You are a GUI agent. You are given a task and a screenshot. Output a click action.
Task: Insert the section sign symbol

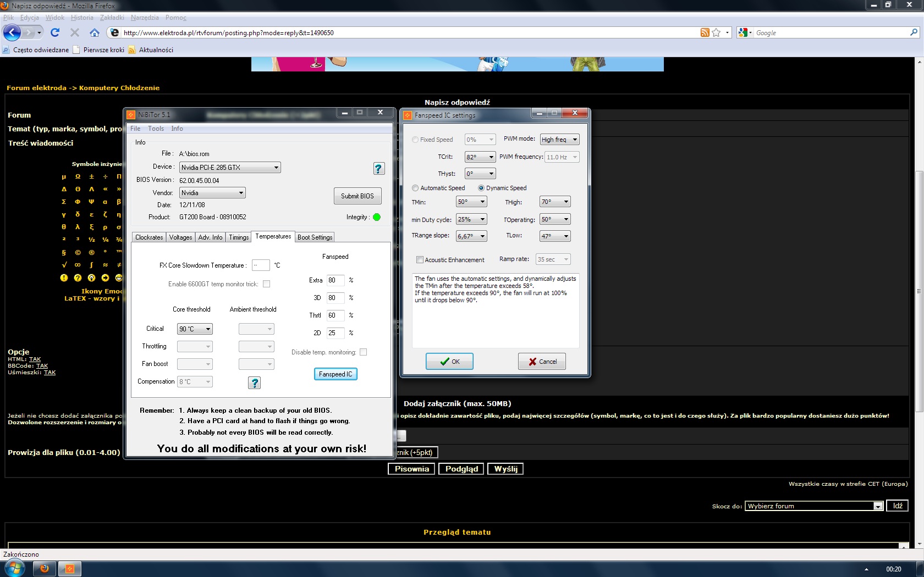[x=64, y=252]
